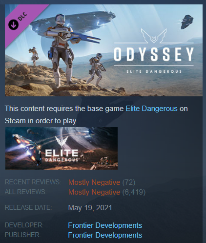
Task: Open publisher Frontier Developments link
Action: point(105,235)
